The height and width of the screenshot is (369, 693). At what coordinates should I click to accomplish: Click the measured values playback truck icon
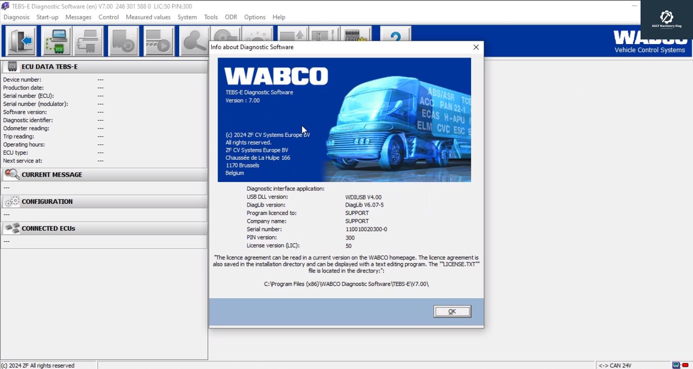[158, 41]
